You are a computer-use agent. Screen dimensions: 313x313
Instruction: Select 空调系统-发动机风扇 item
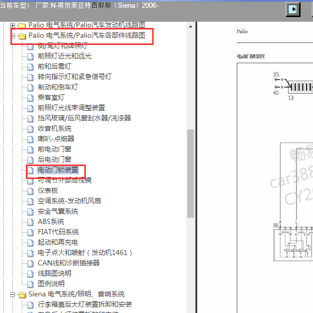point(69,201)
